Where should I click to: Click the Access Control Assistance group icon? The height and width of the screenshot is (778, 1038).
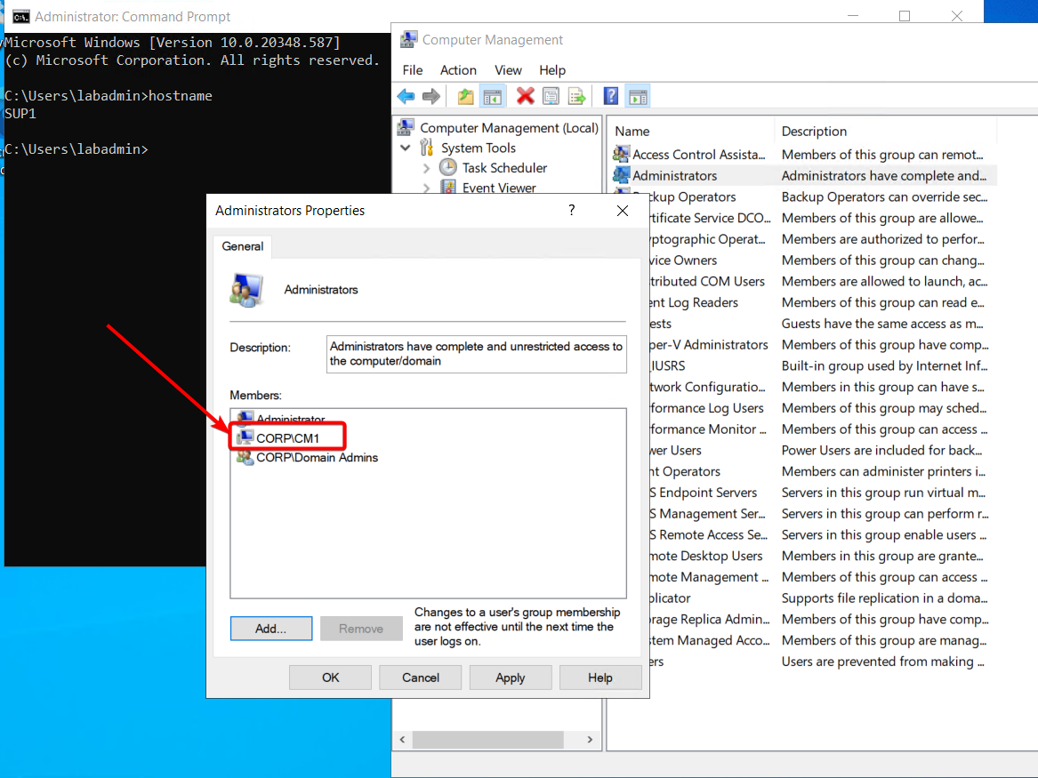(x=621, y=154)
